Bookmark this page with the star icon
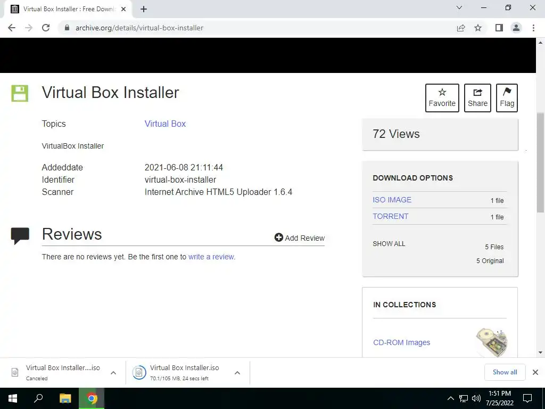Image resolution: width=545 pixels, height=409 pixels. tap(478, 28)
